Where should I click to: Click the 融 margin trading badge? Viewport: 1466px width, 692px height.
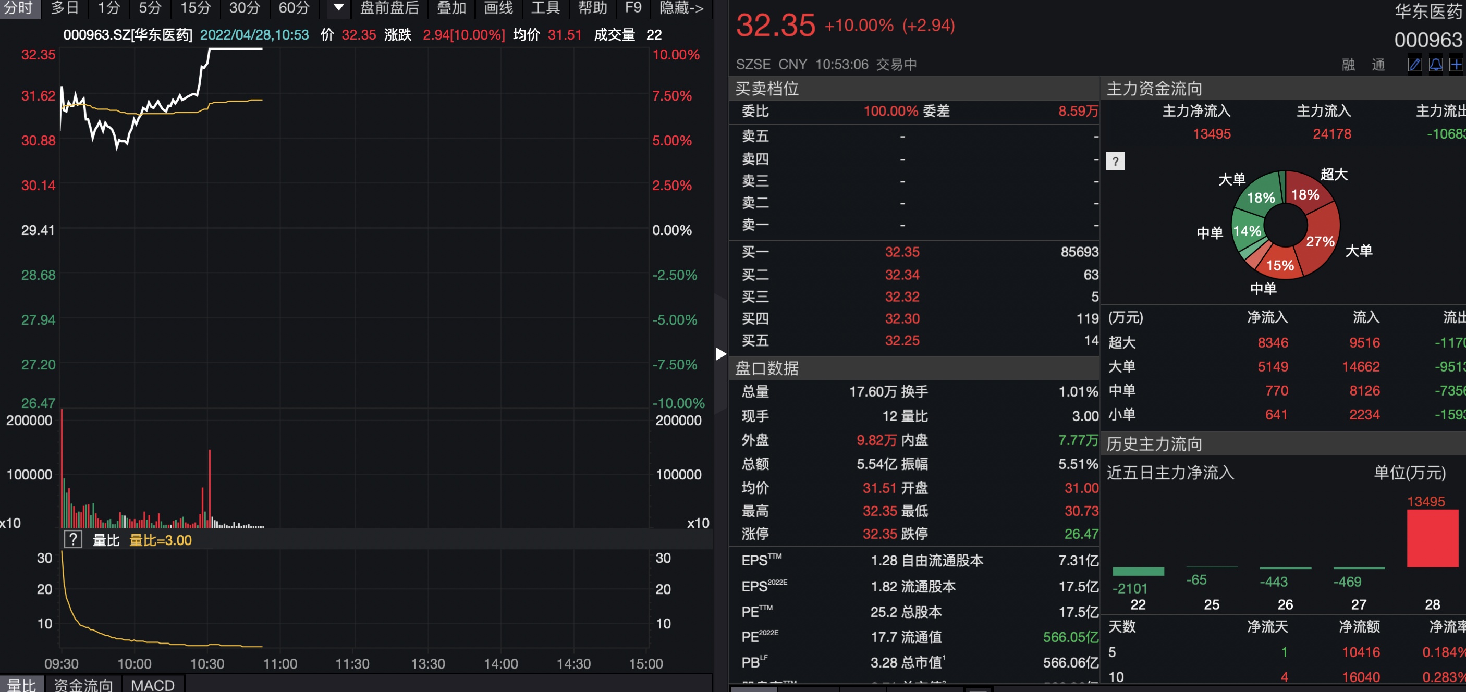coord(1348,65)
